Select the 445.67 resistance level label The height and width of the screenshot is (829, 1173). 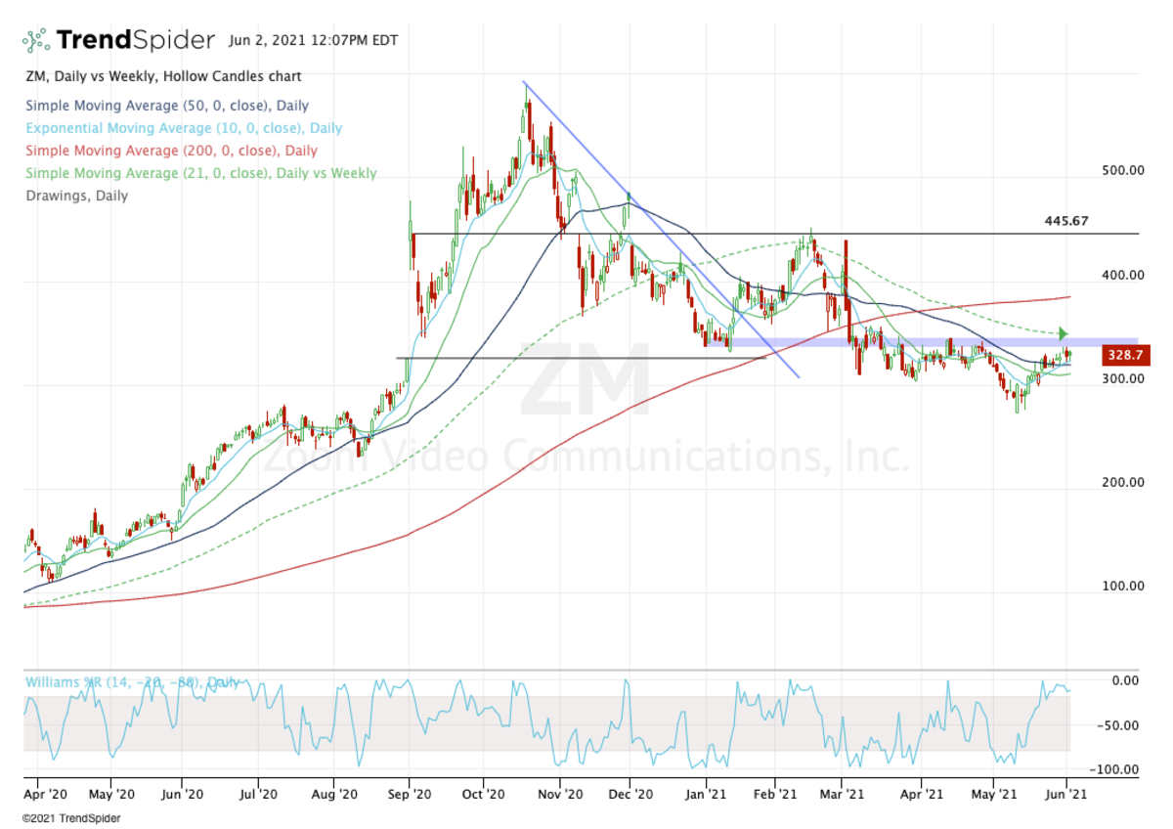[x=1065, y=222]
